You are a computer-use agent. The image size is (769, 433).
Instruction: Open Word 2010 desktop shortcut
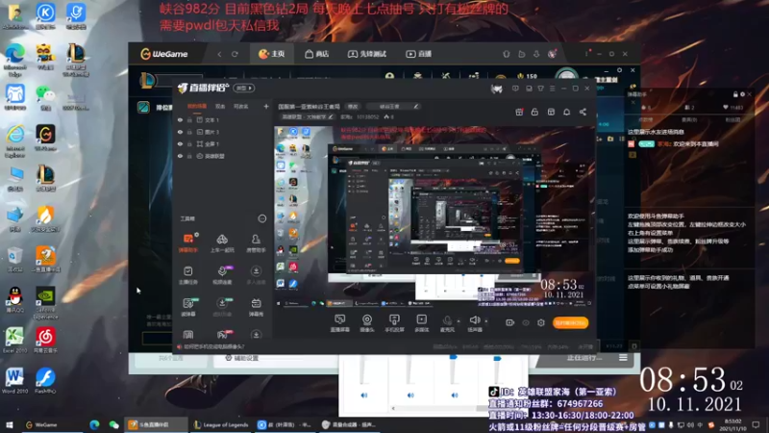(x=14, y=381)
